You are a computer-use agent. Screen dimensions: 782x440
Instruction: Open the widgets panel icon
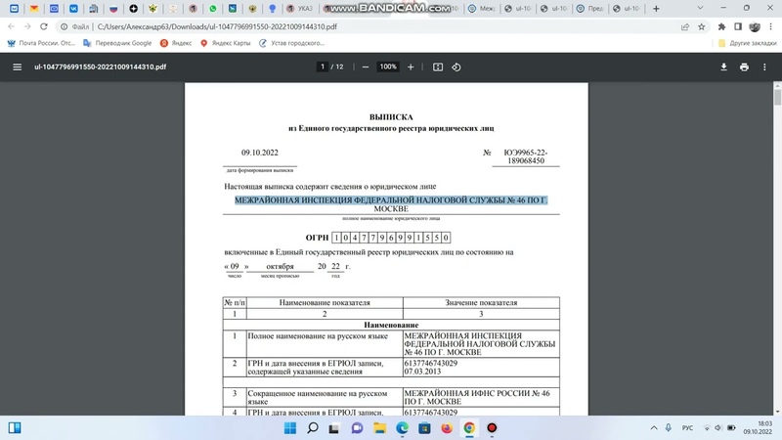click(x=15, y=428)
